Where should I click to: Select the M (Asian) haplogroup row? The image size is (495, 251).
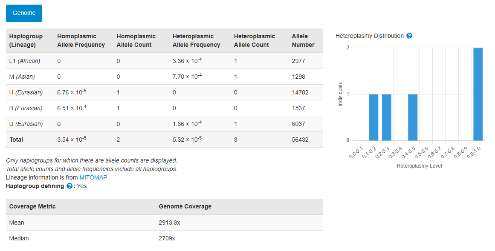click(x=22, y=77)
